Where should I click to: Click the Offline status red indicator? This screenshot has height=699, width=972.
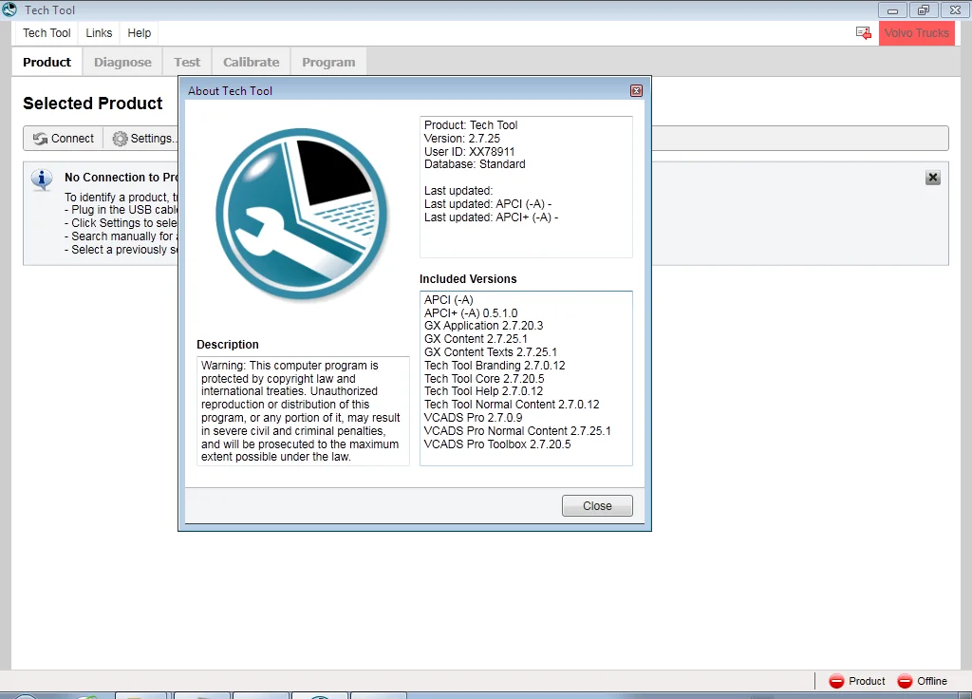point(905,681)
